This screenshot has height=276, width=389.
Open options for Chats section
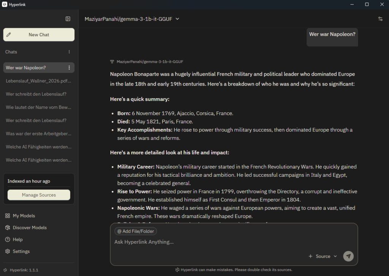coord(69,52)
